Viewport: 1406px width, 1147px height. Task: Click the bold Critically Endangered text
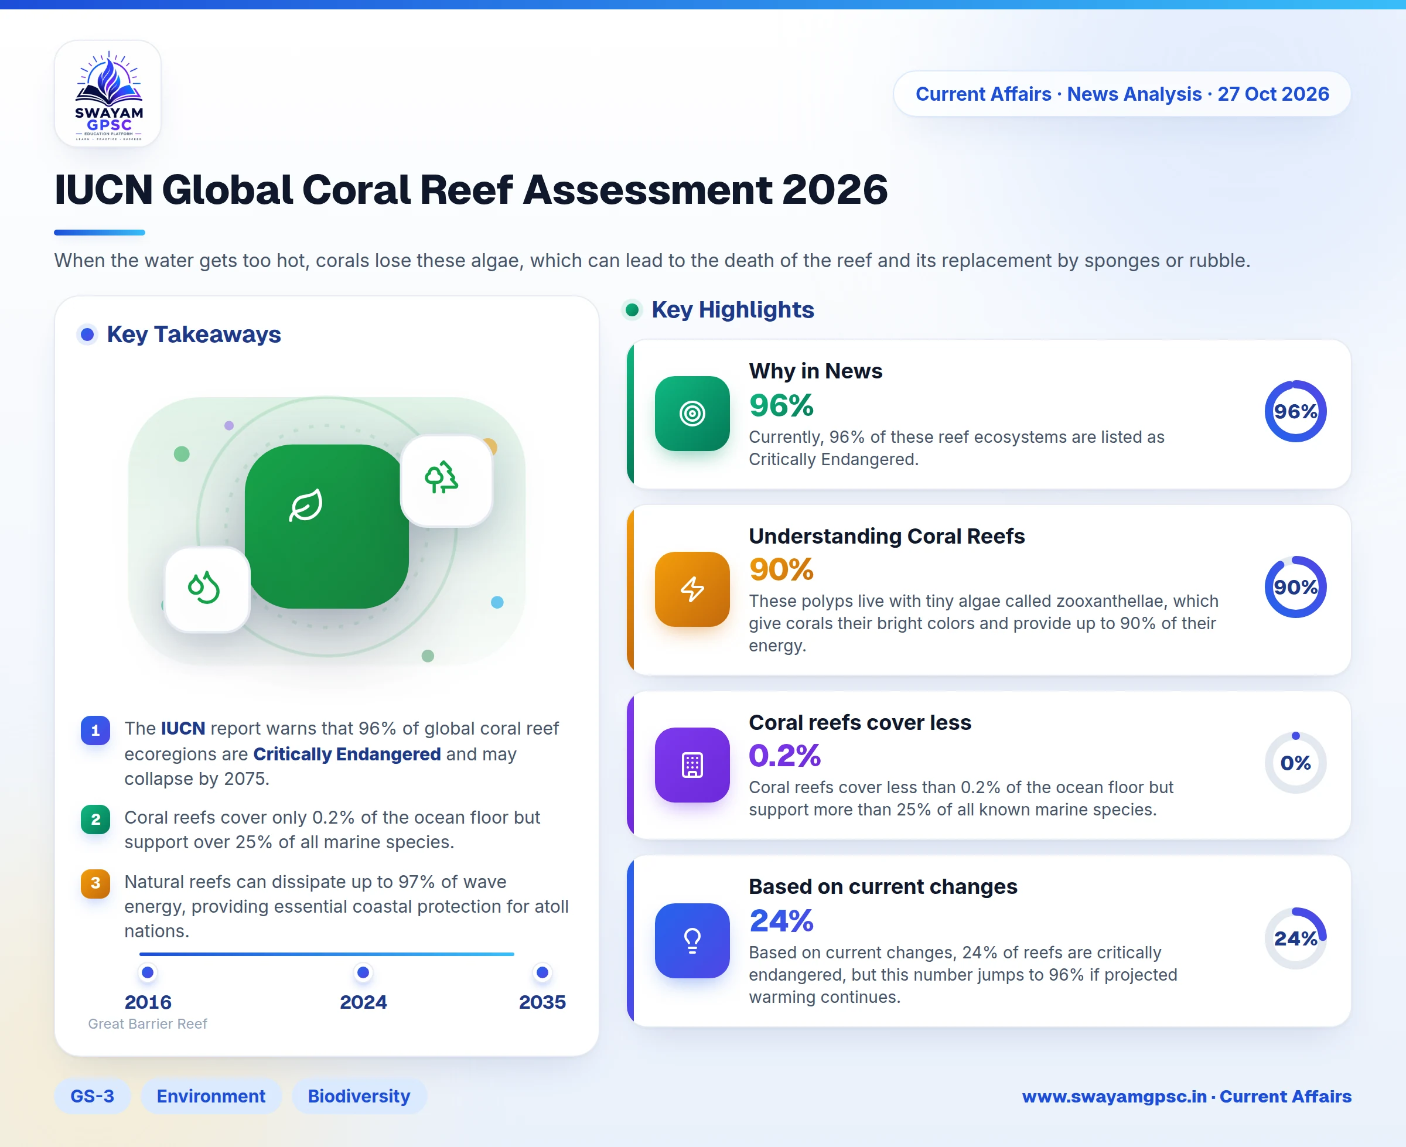(x=347, y=754)
